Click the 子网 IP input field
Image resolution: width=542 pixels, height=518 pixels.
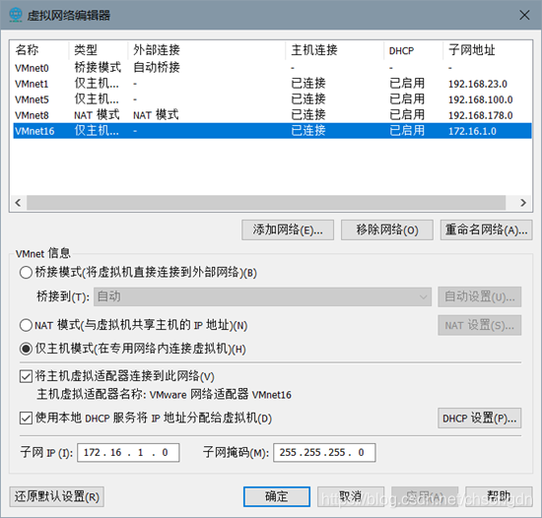coord(128,452)
